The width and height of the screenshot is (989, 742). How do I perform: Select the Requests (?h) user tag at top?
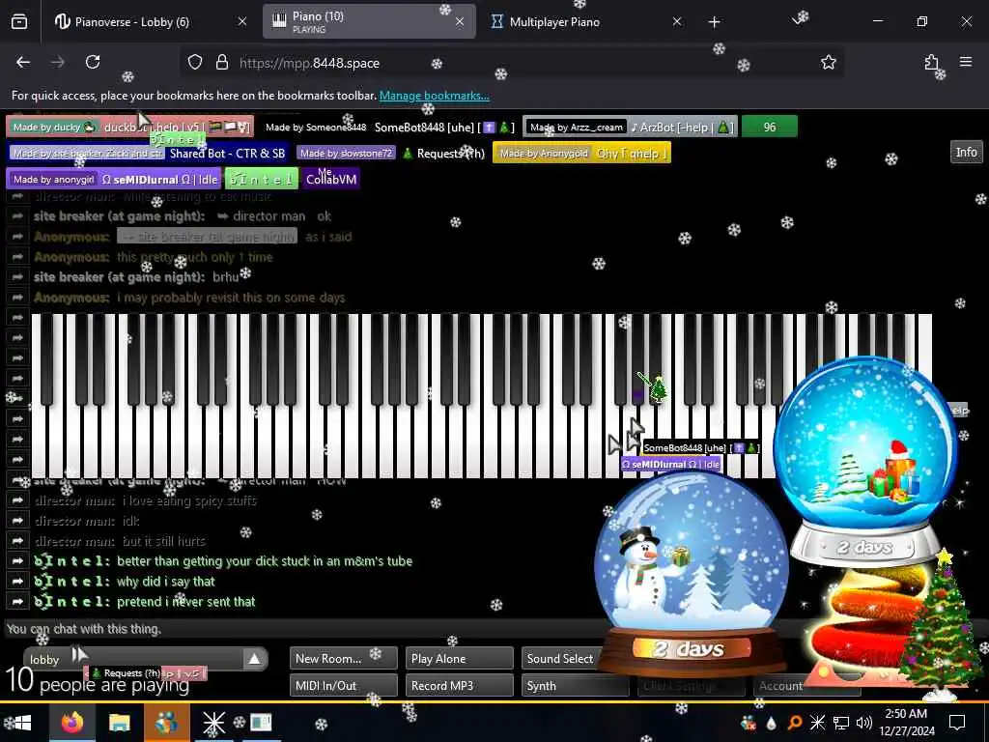(391, 154)
